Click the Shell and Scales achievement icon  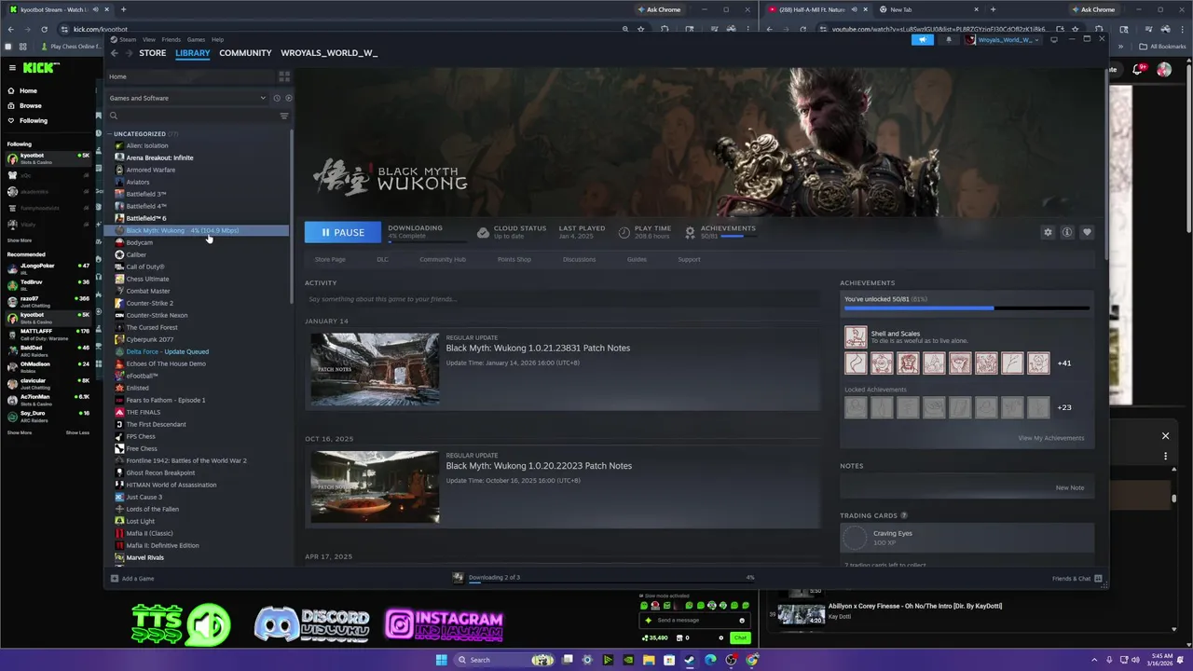point(855,336)
